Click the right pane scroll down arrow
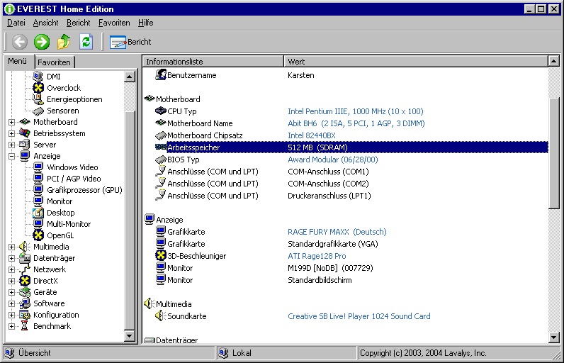The image size is (564, 363). click(554, 337)
